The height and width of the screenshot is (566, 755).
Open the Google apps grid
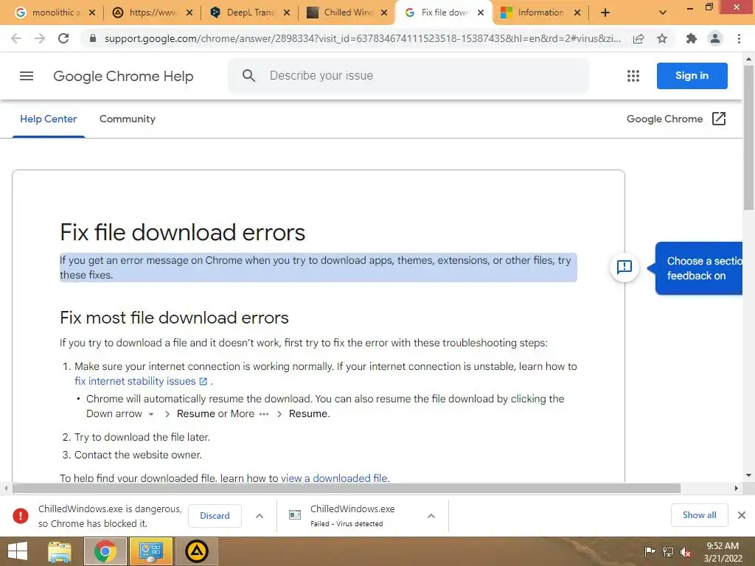[x=633, y=76]
